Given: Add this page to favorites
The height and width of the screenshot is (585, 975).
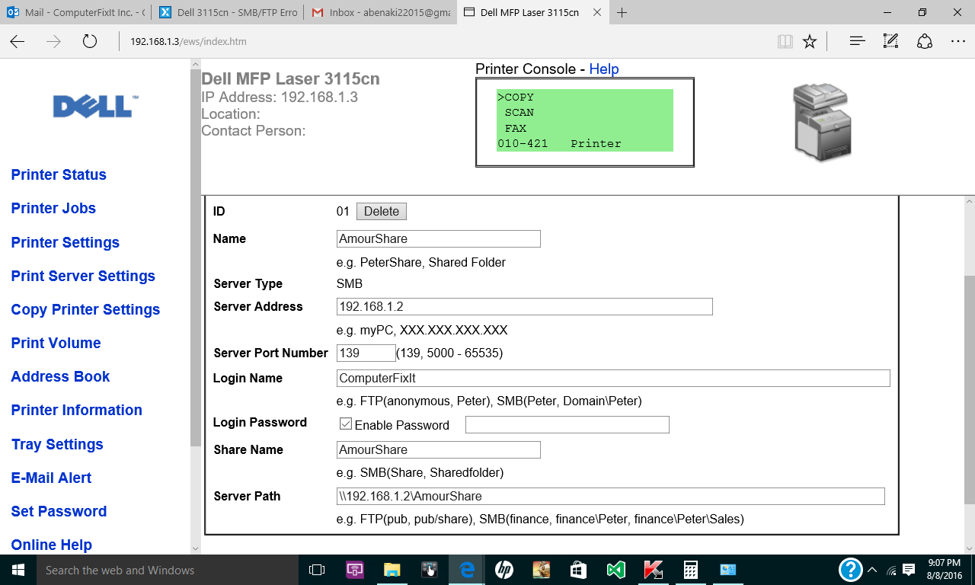Looking at the screenshot, I should click(x=810, y=42).
